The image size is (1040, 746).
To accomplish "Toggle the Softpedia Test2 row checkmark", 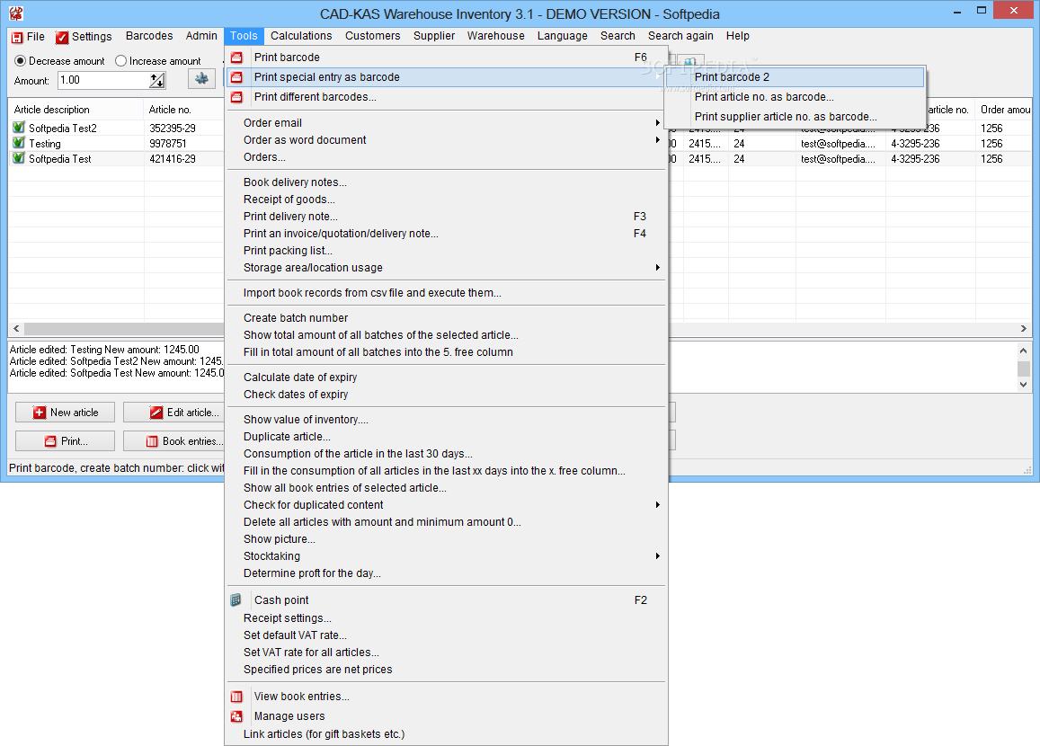I will [19, 128].
